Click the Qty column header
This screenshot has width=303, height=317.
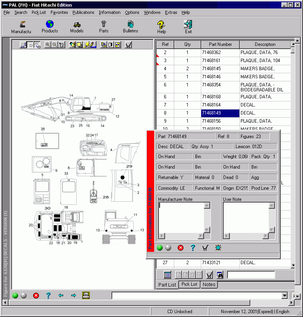pos(187,44)
